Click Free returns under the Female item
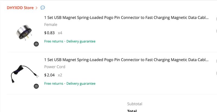This screenshot has height=112, width=217. 53,41
